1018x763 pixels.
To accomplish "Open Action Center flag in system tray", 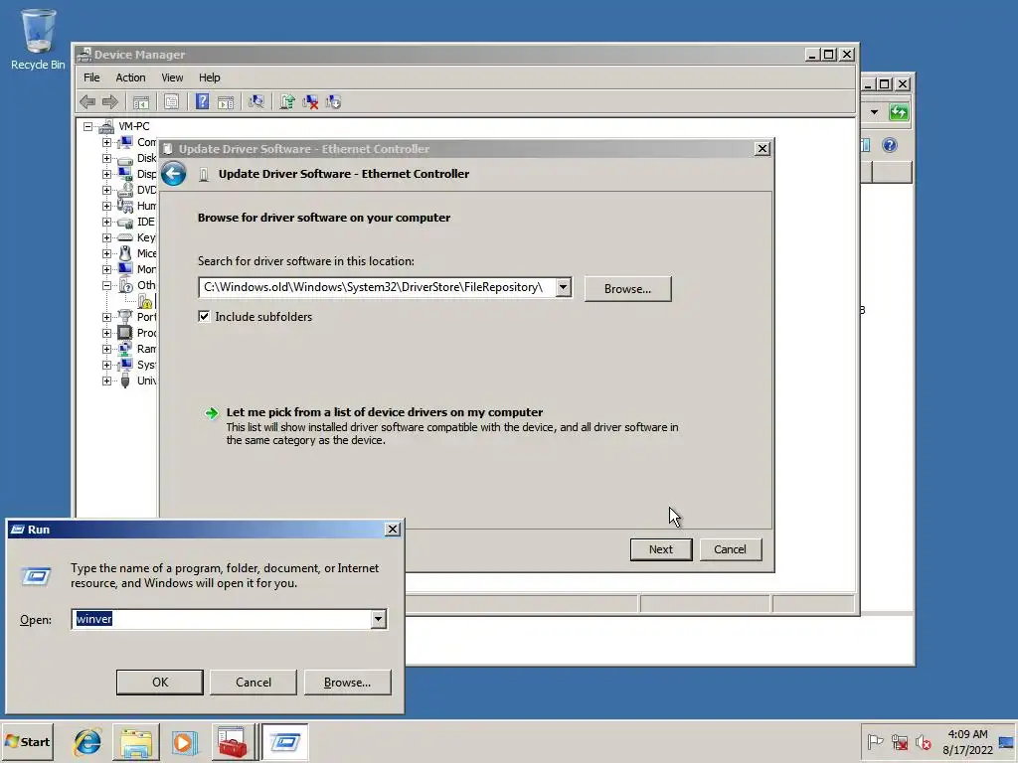I will tap(875, 741).
